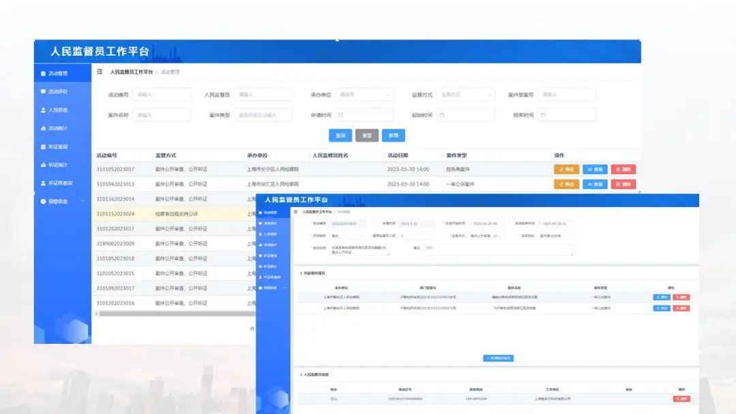The image size is (736, 414).
Task: Click 查看 for activity 3101042023013
Action: (x=594, y=185)
